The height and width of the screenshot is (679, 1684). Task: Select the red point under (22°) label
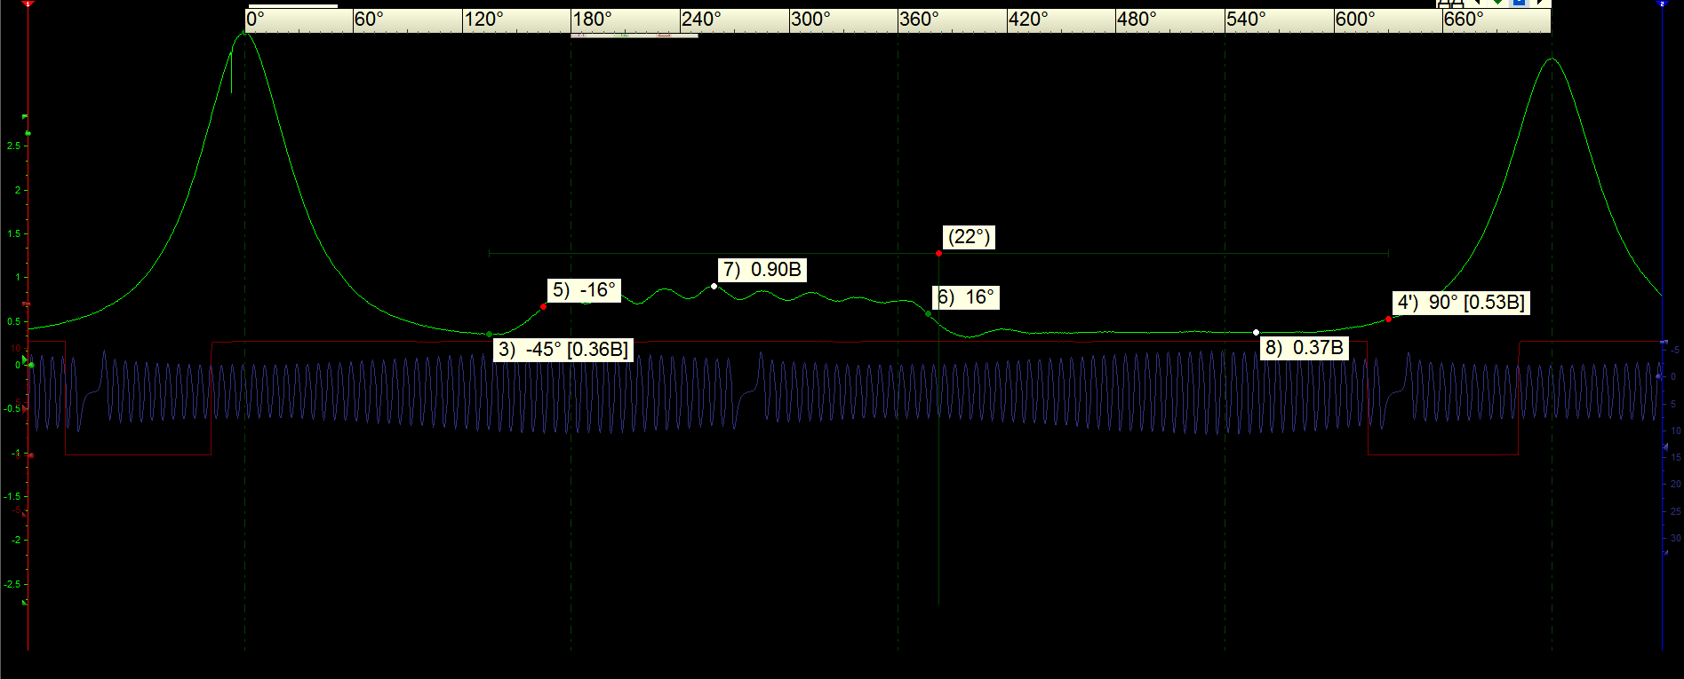938,254
